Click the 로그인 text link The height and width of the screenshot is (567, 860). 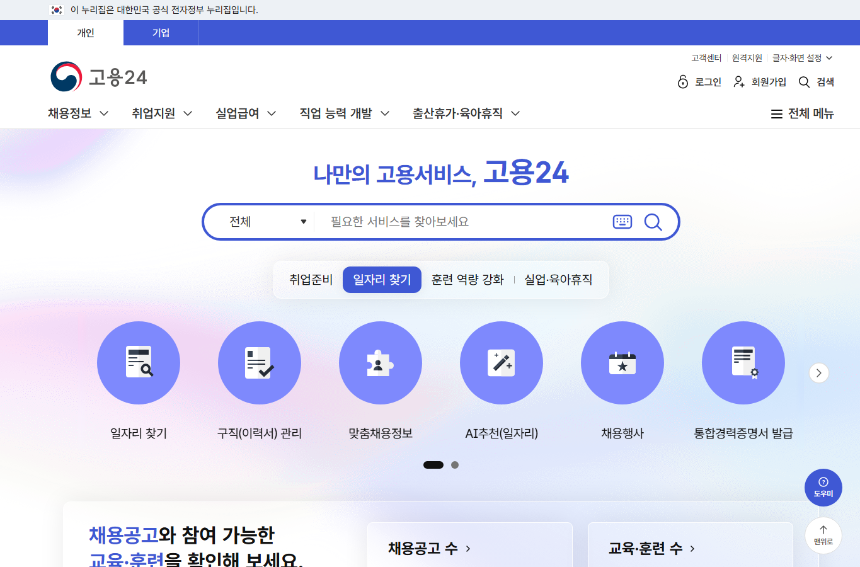click(708, 82)
